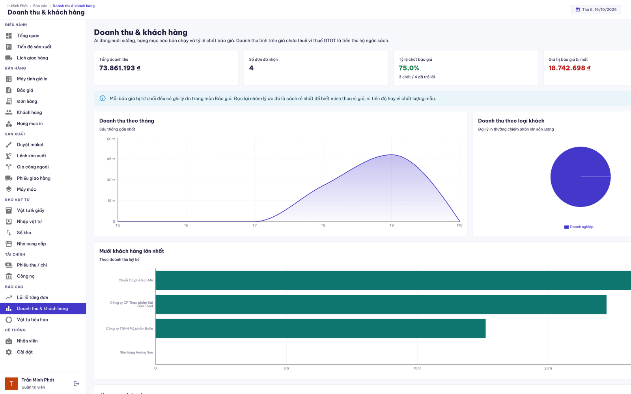Click the Lệnh sản xuất robot arm icon
This screenshot has height=394, width=631.
pyautogui.click(x=9, y=156)
